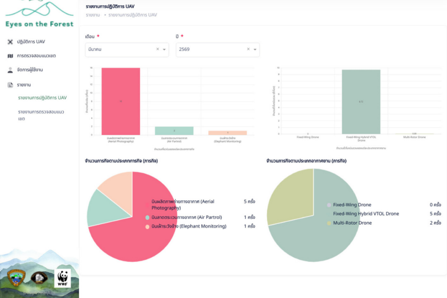Click the Fixed-Wing Hybrid VTOL Drone bar

361,102
